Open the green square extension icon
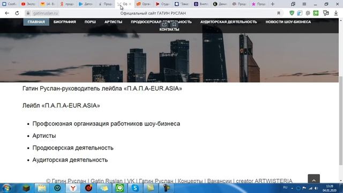This screenshot has width=343, height=193. coord(316,13)
